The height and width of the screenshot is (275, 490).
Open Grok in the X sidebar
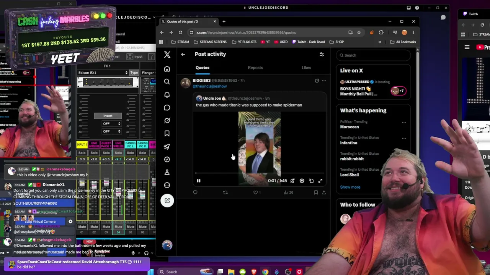pyautogui.click(x=167, y=121)
